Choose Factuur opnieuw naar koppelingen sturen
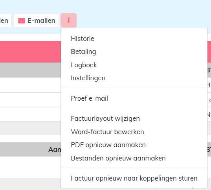 [134, 178]
